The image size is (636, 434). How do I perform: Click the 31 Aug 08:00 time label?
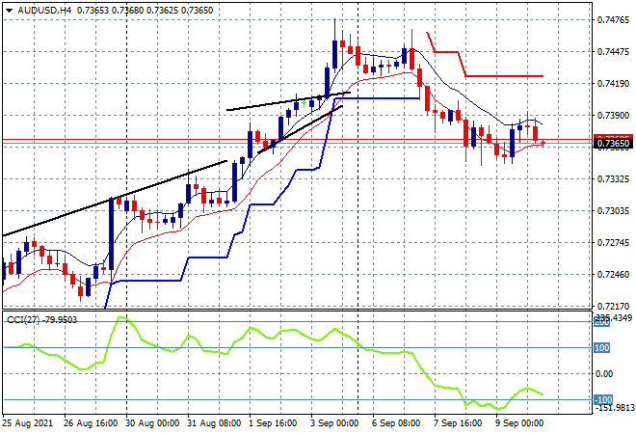pos(214,423)
